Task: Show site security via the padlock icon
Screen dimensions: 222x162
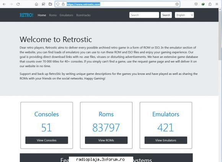Action: pyautogui.click(x=63, y=4)
